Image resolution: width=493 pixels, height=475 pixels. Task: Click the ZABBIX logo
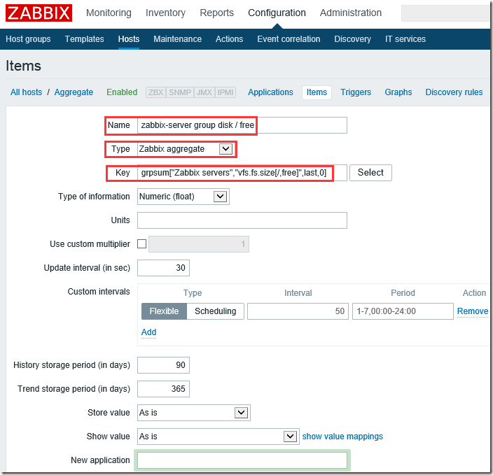[x=39, y=13]
